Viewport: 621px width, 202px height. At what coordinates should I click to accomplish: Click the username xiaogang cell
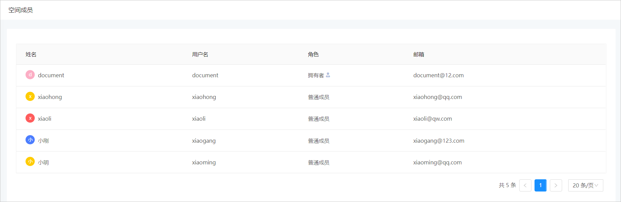click(204, 141)
